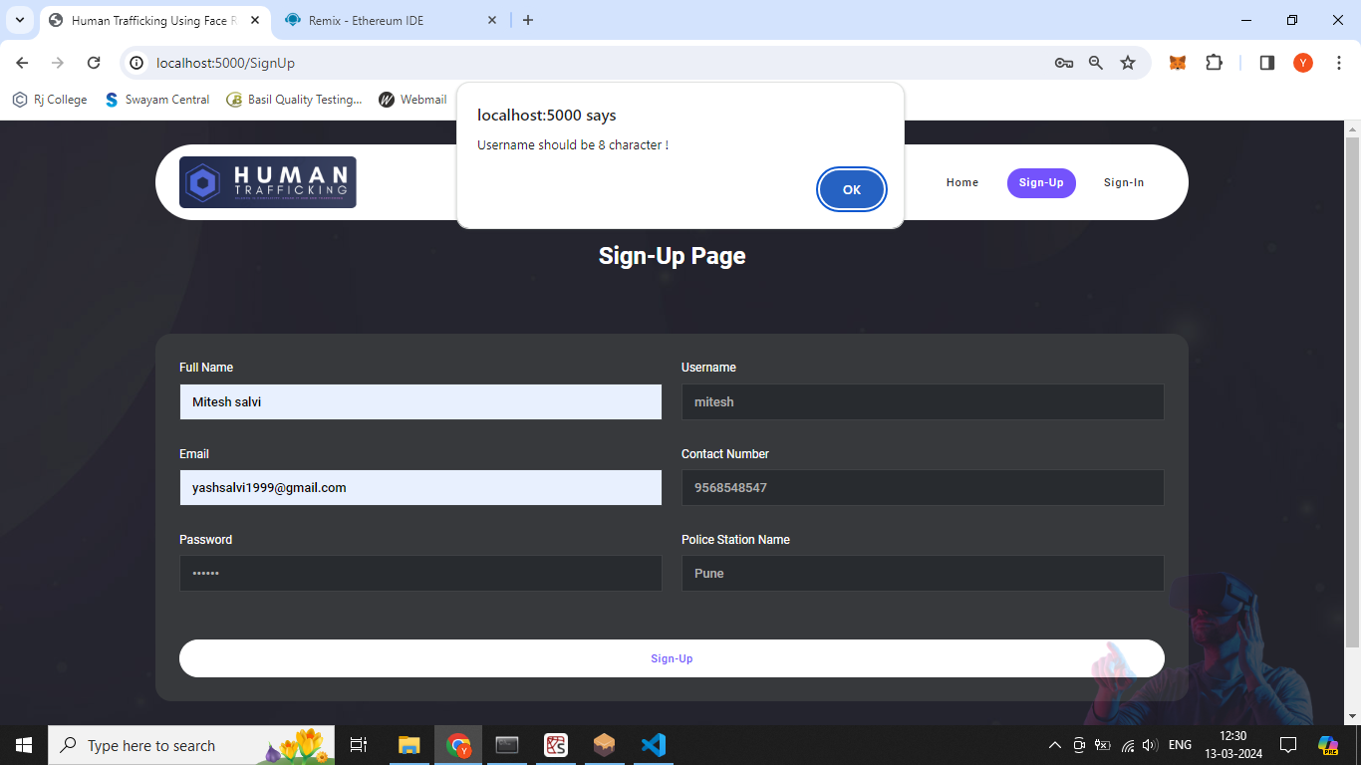The image size is (1361, 765).
Task: Reload the page
Action: tap(94, 63)
